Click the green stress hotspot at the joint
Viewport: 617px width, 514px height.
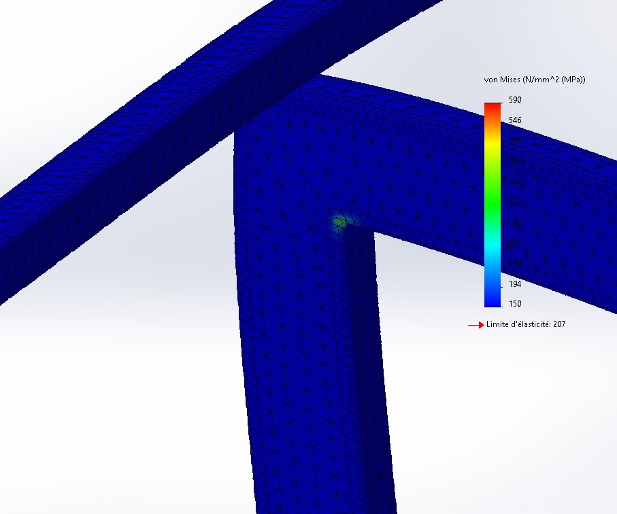pos(340,221)
